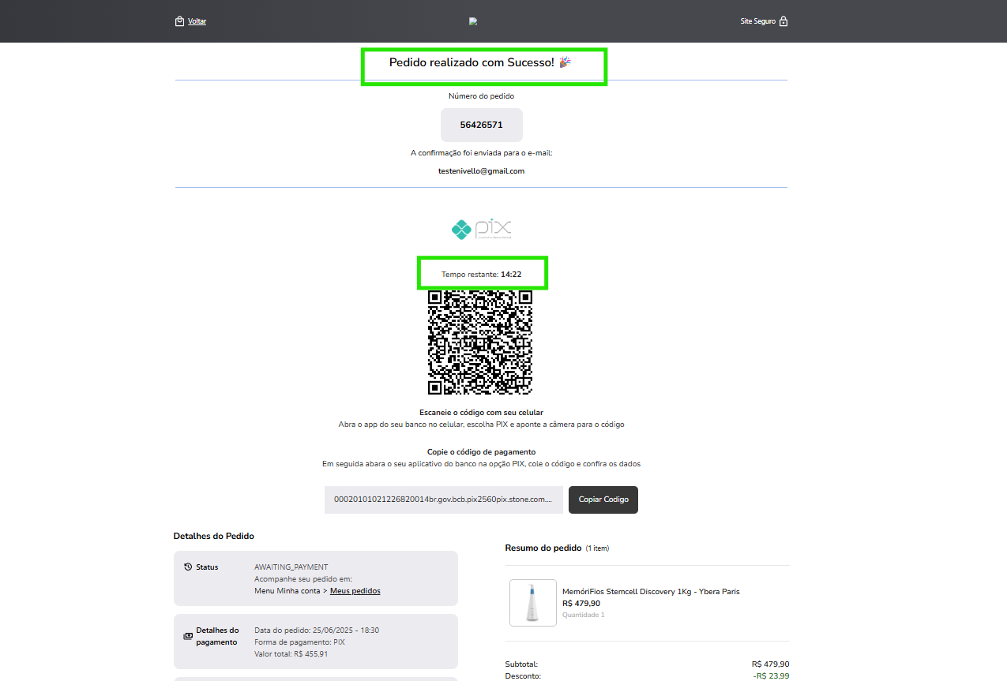The image size is (1007, 681).
Task: Click the Forma de pagamento: PIX line
Action: 299,642
